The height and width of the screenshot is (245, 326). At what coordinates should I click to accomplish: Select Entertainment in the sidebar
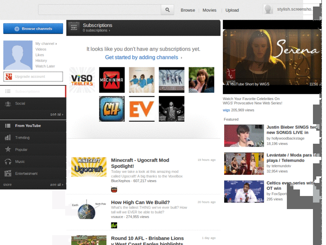[33, 173]
